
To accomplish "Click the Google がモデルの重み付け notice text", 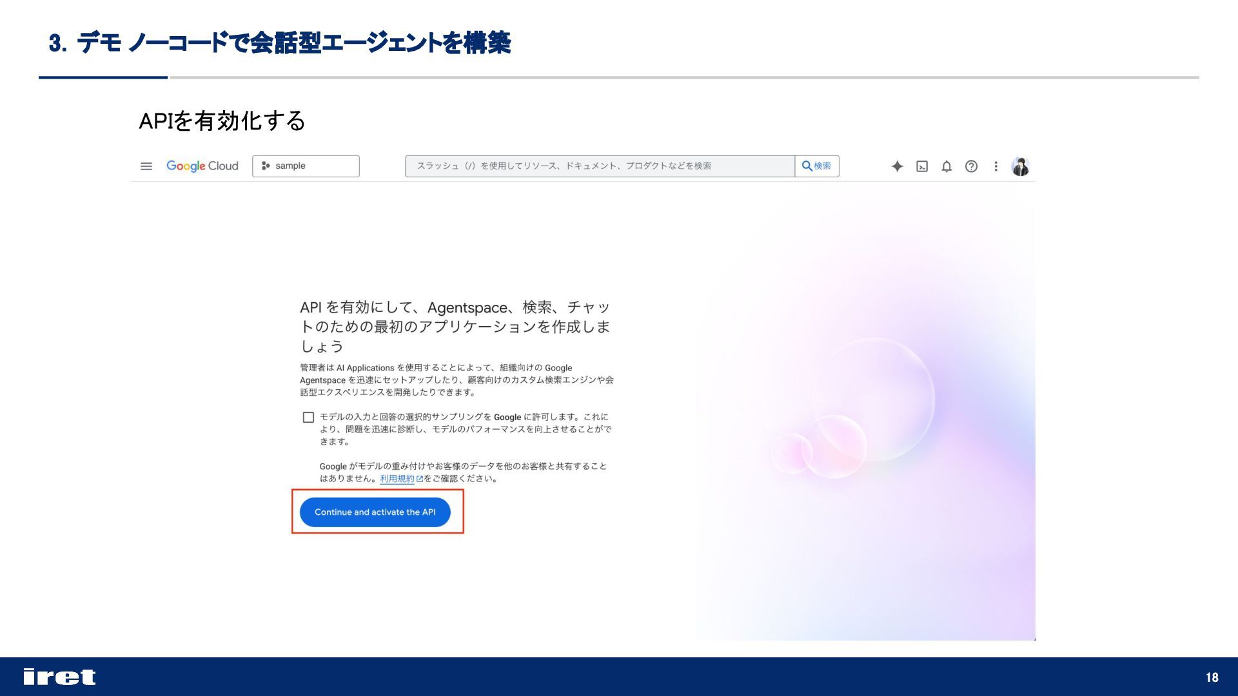I will coord(463,472).
